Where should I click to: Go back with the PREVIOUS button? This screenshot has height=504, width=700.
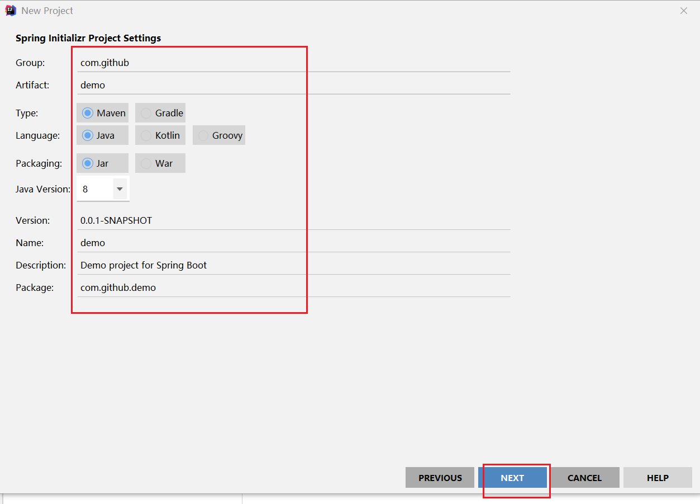coord(440,478)
